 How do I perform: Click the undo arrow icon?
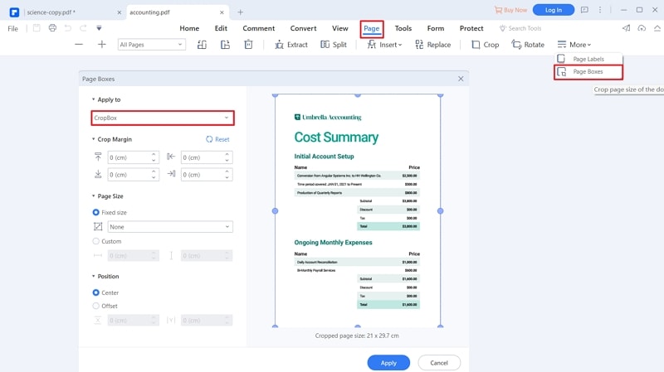coord(68,28)
